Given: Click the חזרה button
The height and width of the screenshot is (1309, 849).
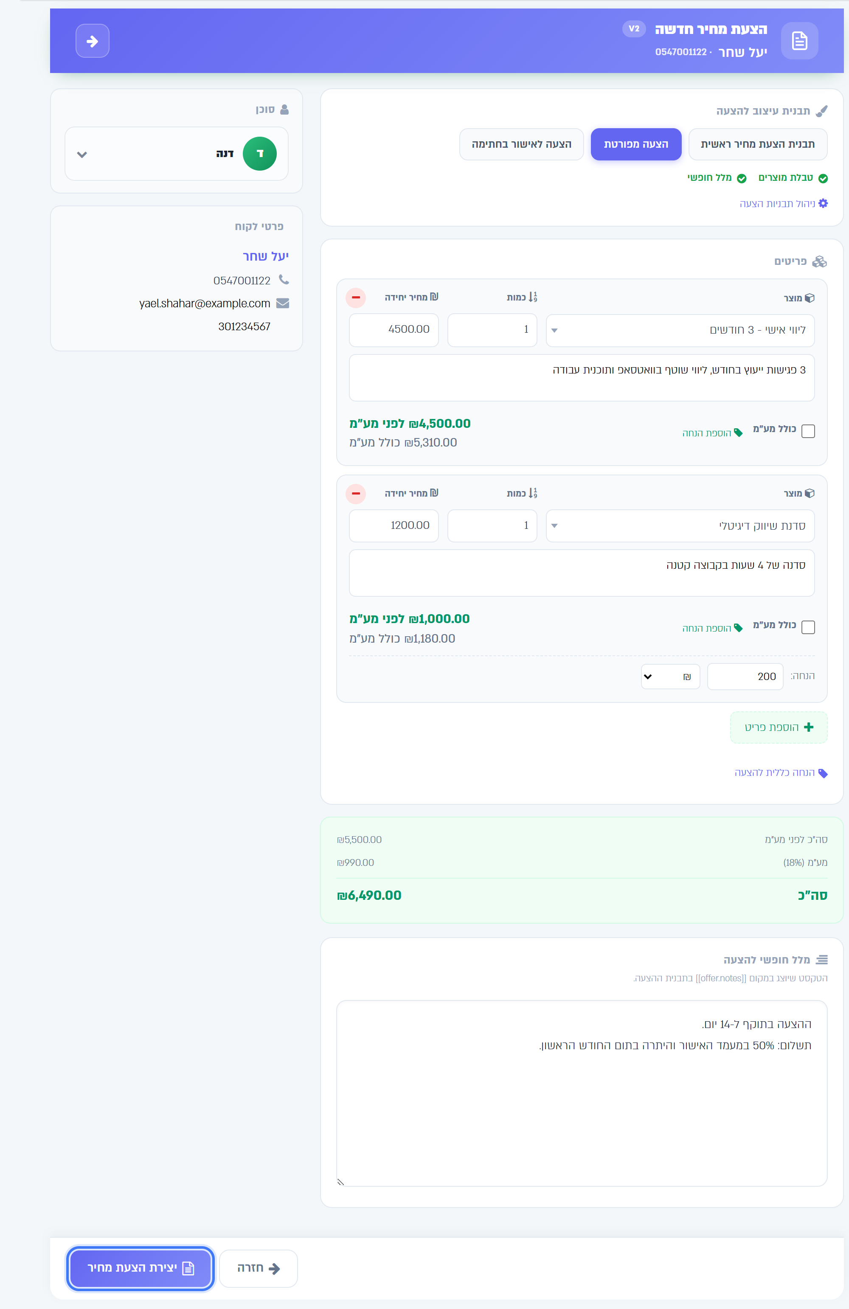Looking at the screenshot, I should [259, 1268].
